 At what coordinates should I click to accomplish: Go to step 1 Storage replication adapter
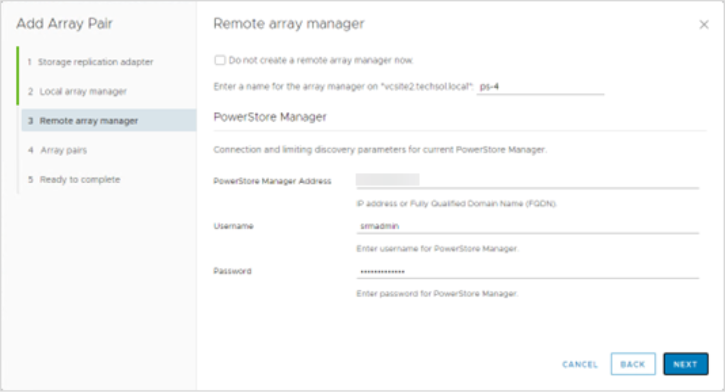click(x=90, y=62)
